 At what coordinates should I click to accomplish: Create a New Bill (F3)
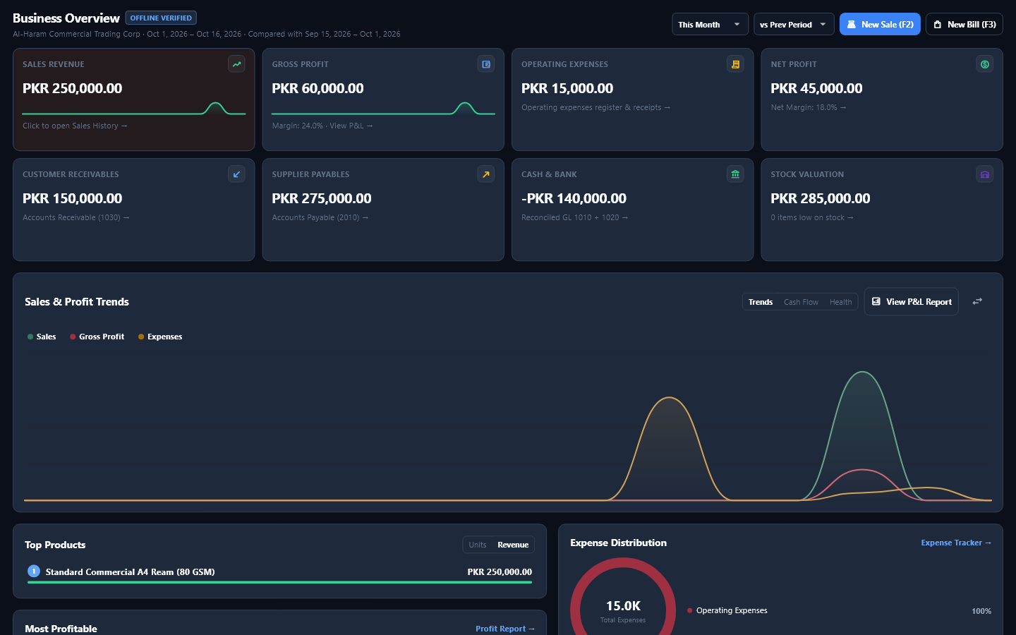pos(964,24)
